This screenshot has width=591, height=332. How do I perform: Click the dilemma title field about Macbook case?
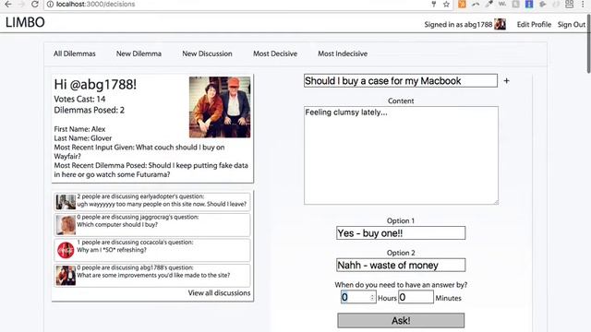point(401,80)
